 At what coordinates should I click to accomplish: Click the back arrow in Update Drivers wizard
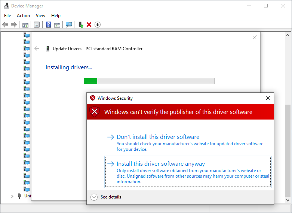tap(37, 49)
